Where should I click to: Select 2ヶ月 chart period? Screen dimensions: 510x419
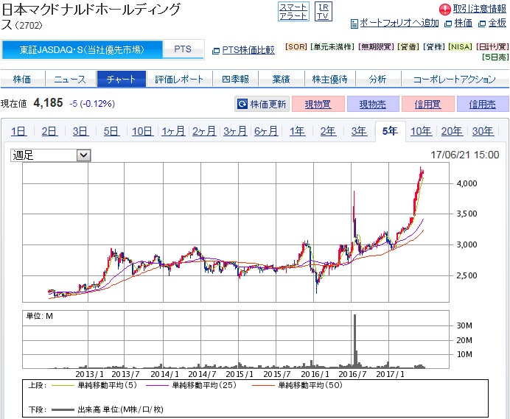click(x=204, y=131)
